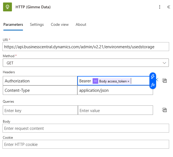Click the Authorization header key field

pos(40,81)
